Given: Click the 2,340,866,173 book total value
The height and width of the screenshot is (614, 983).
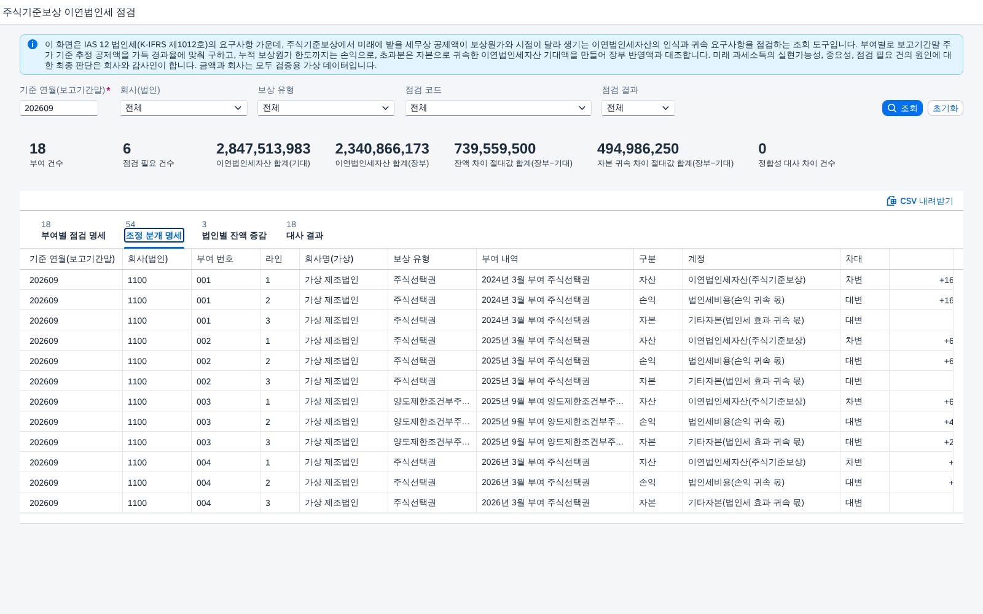Looking at the screenshot, I should [x=382, y=149].
